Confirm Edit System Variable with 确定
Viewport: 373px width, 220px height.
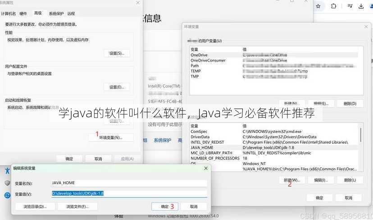[x=165, y=207]
